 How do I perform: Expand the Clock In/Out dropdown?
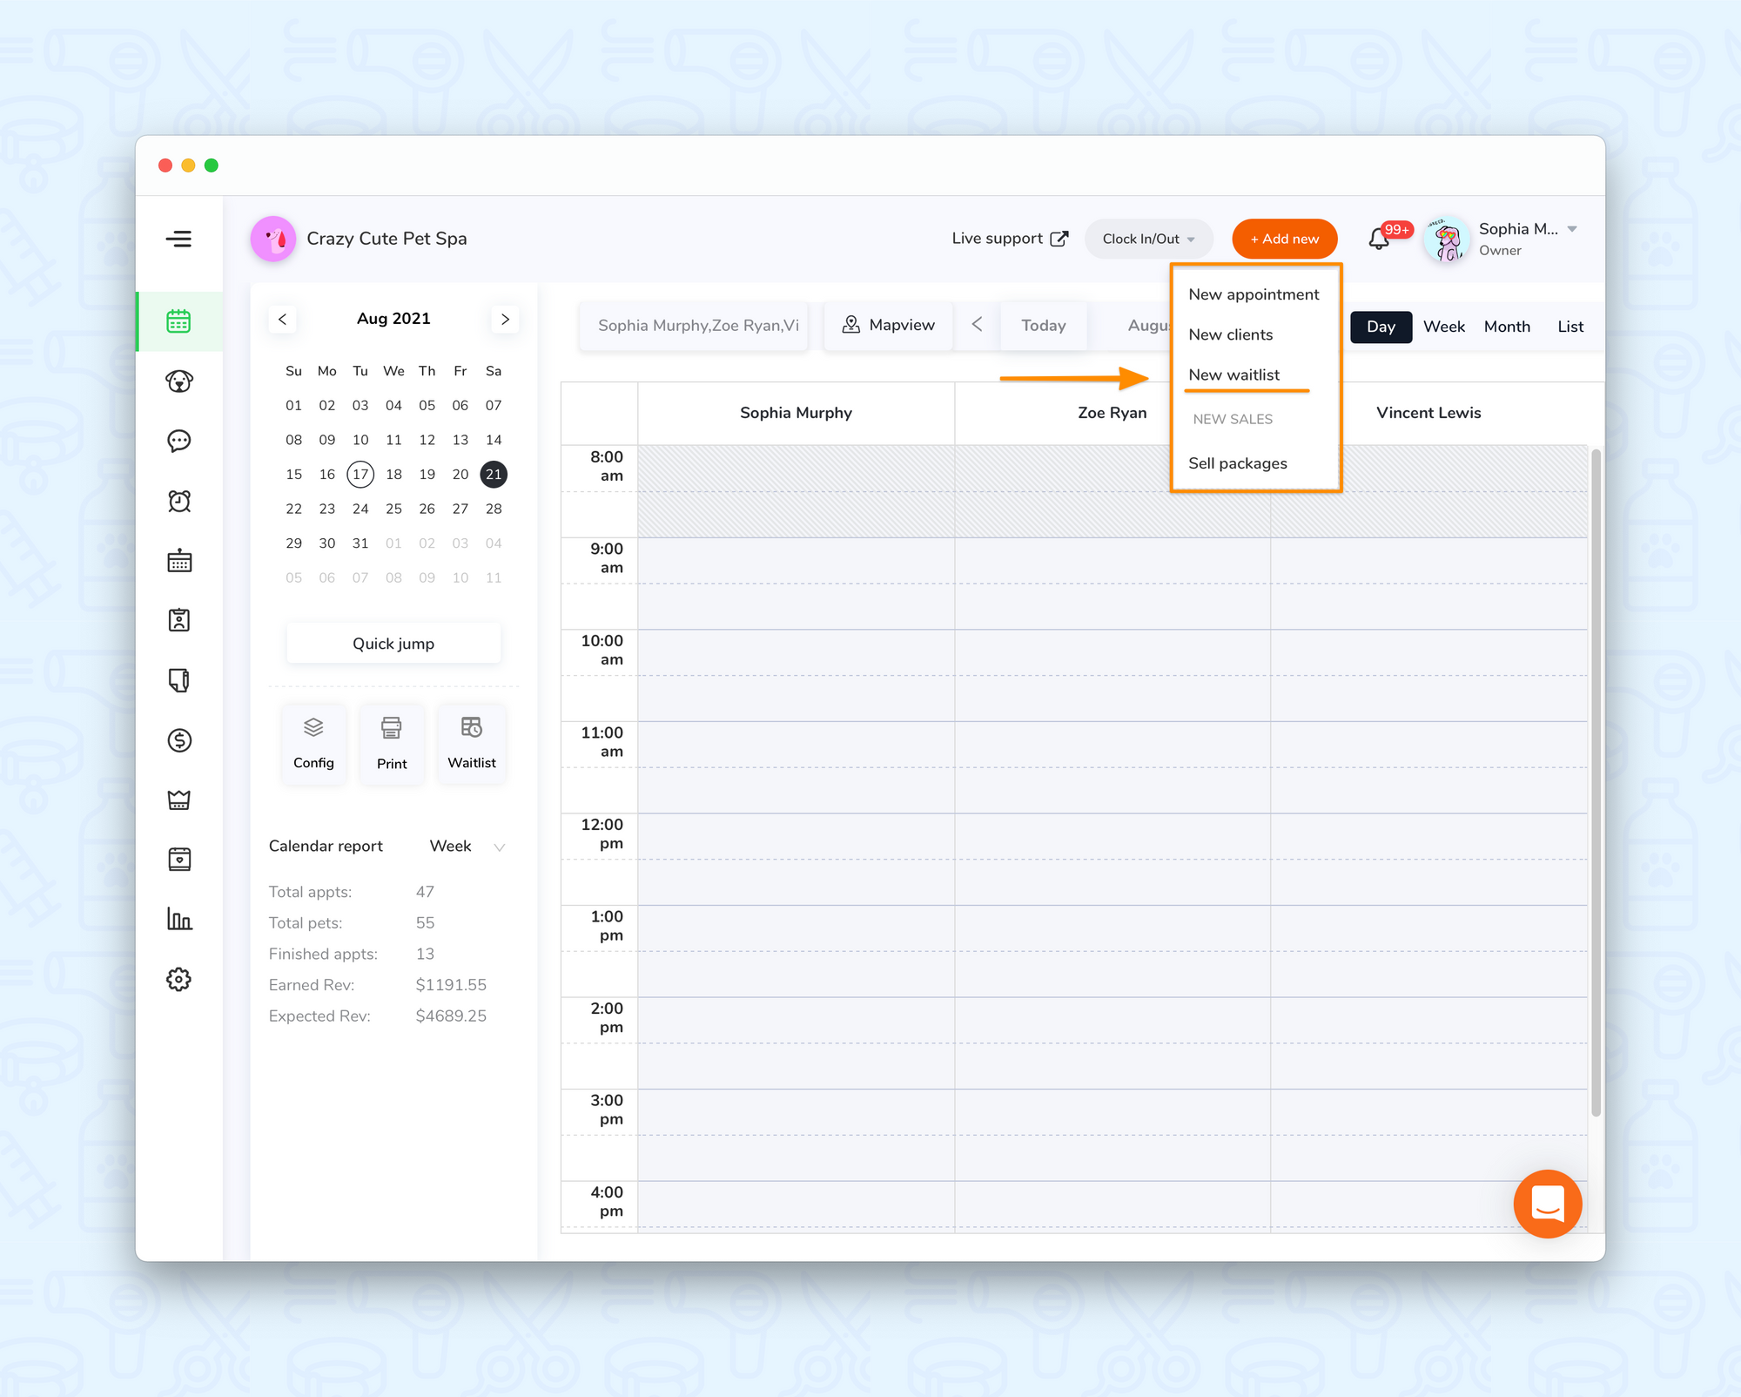click(x=1148, y=239)
